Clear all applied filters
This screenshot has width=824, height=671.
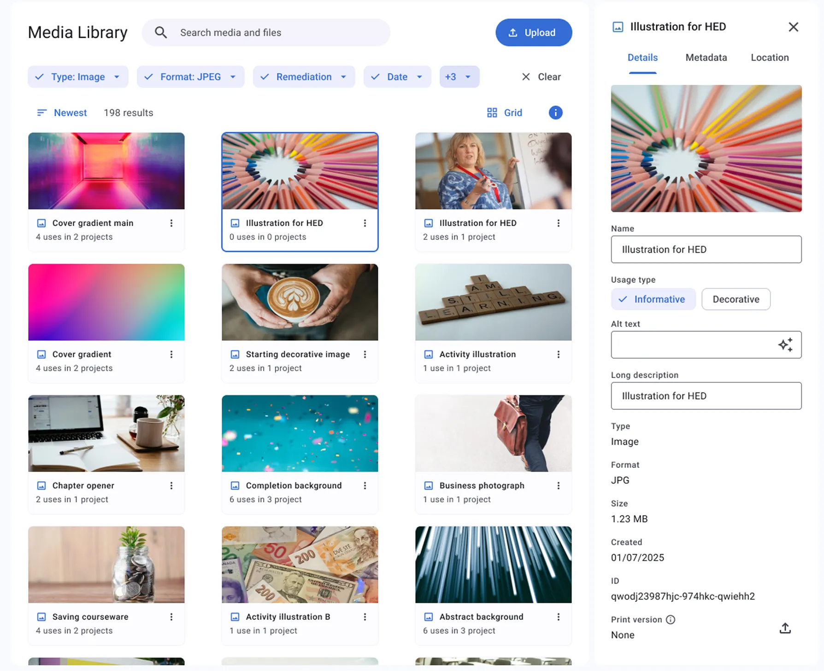tap(541, 77)
